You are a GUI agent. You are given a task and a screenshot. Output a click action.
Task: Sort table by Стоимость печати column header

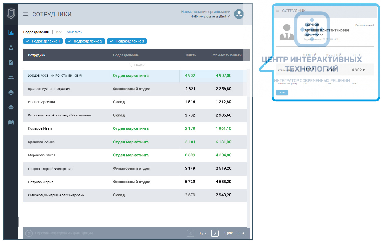pyautogui.click(x=226, y=55)
